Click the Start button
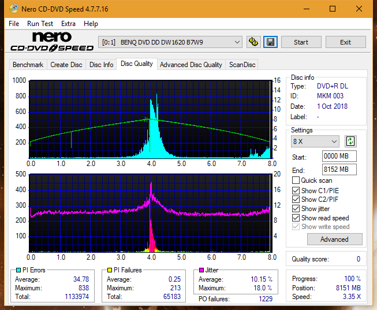Viewport: 377px width, 310px height. point(301,42)
